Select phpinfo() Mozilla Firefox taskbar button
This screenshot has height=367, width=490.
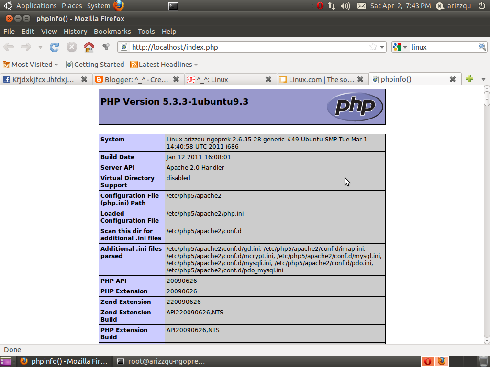64,361
